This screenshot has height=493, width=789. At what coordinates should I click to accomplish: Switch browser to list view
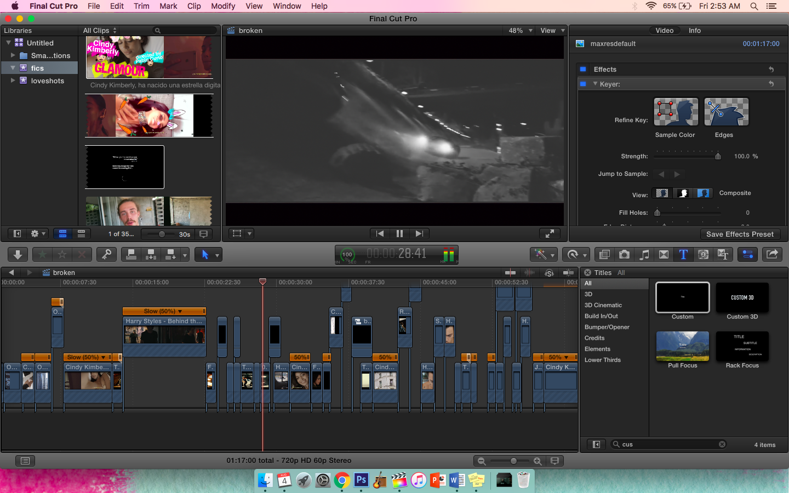pyautogui.click(x=81, y=234)
